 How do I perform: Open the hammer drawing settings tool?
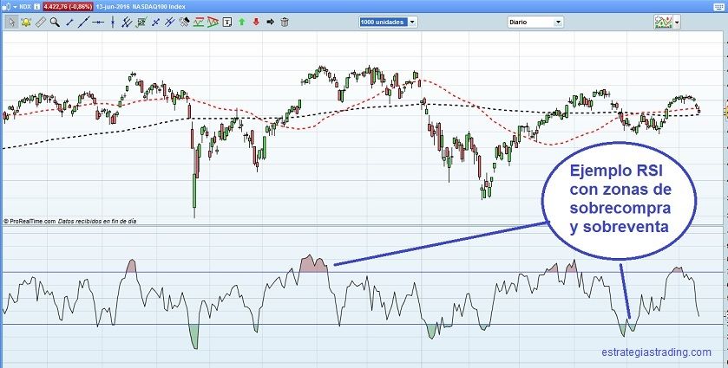coord(184,22)
